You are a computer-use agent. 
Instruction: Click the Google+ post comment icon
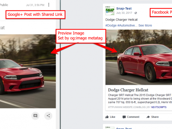pos(35,116)
